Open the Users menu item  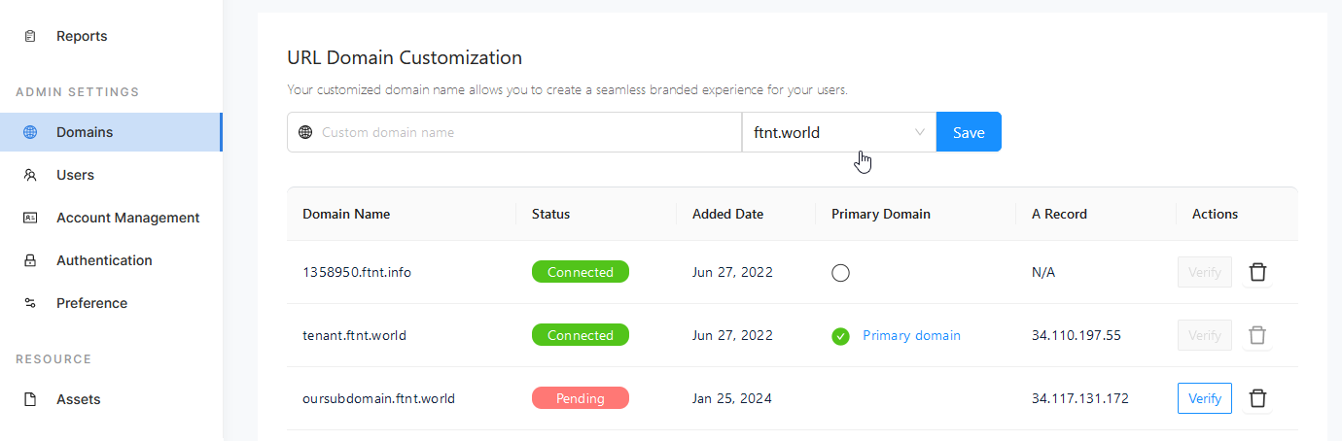(x=75, y=175)
